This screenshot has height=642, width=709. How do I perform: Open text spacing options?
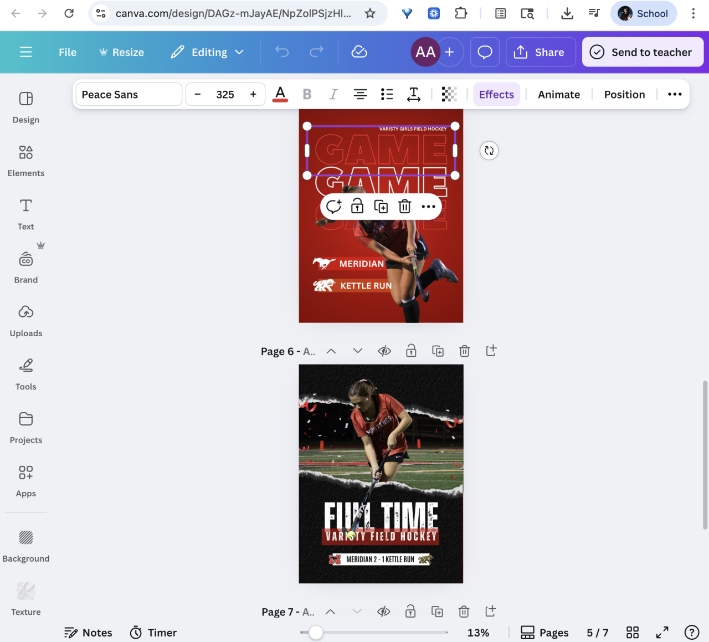click(414, 94)
